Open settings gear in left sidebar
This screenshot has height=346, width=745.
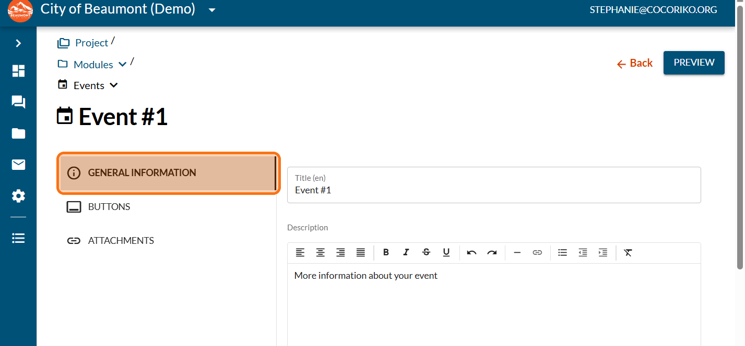tap(18, 196)
